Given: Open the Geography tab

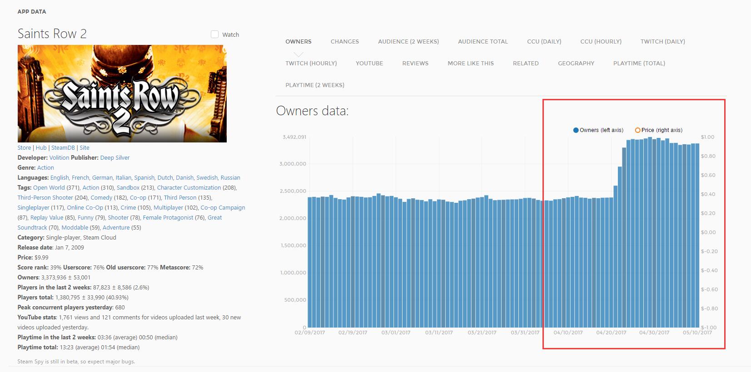Looking at the screenshot, I should coord(576,63).
